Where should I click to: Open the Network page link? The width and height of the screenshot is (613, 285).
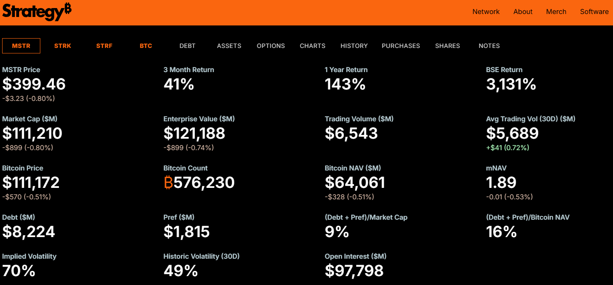[486, 12]
